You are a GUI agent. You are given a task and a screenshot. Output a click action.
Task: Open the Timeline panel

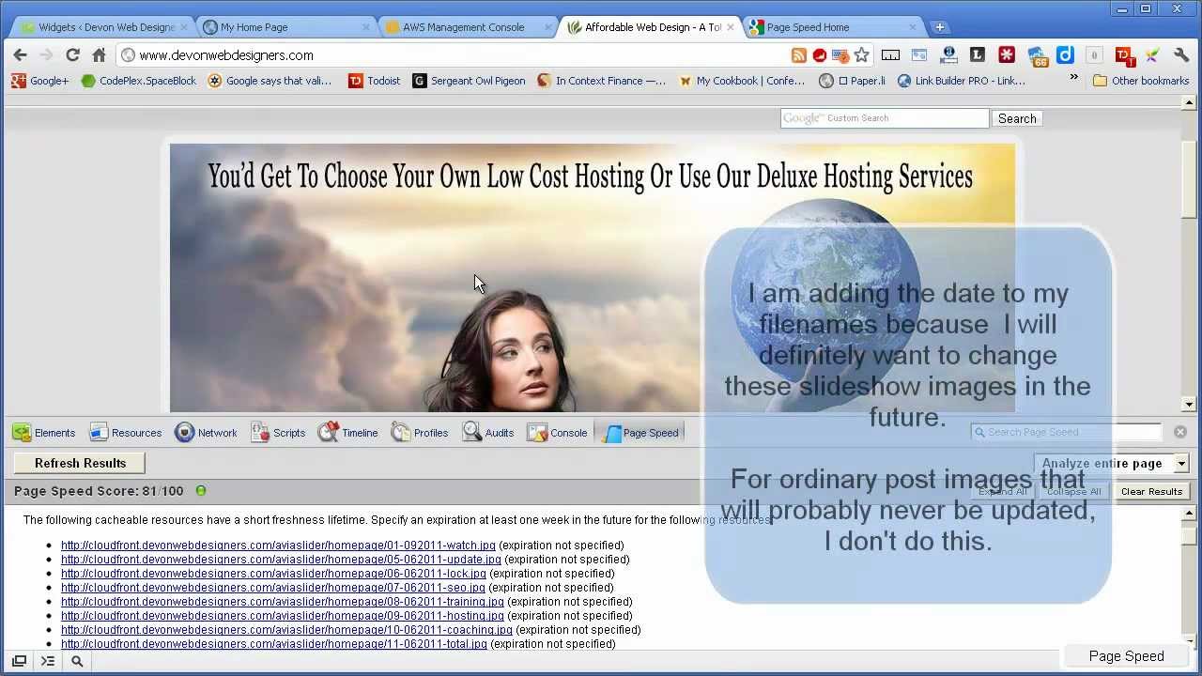click(x=347, y=433)
